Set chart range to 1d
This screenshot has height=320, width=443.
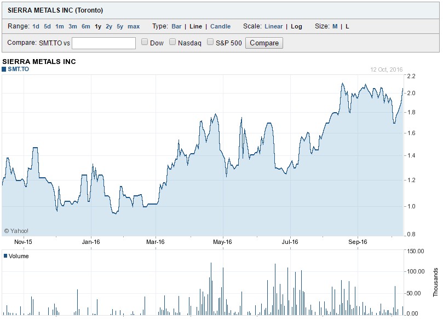coord(36,26)
